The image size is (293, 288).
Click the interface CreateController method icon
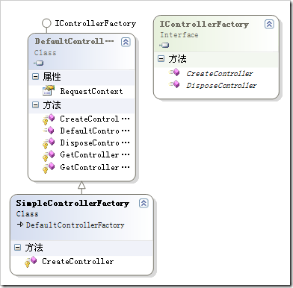pyautogui.click(x=174, y=72)
